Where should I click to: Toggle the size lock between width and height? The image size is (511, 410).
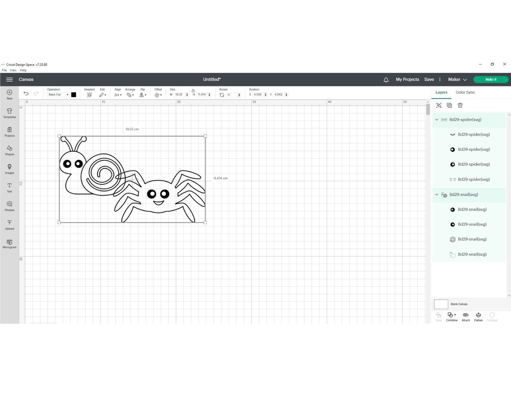click(x=193, y=92)
